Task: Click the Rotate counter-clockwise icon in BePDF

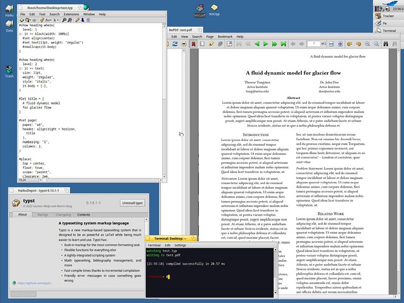Action: 358,44
